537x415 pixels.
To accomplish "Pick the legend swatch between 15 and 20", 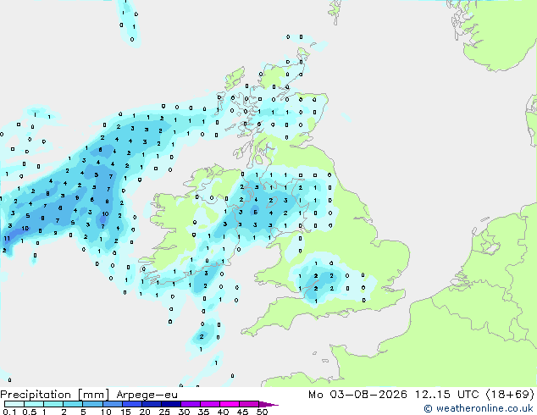I will [131, 404].
